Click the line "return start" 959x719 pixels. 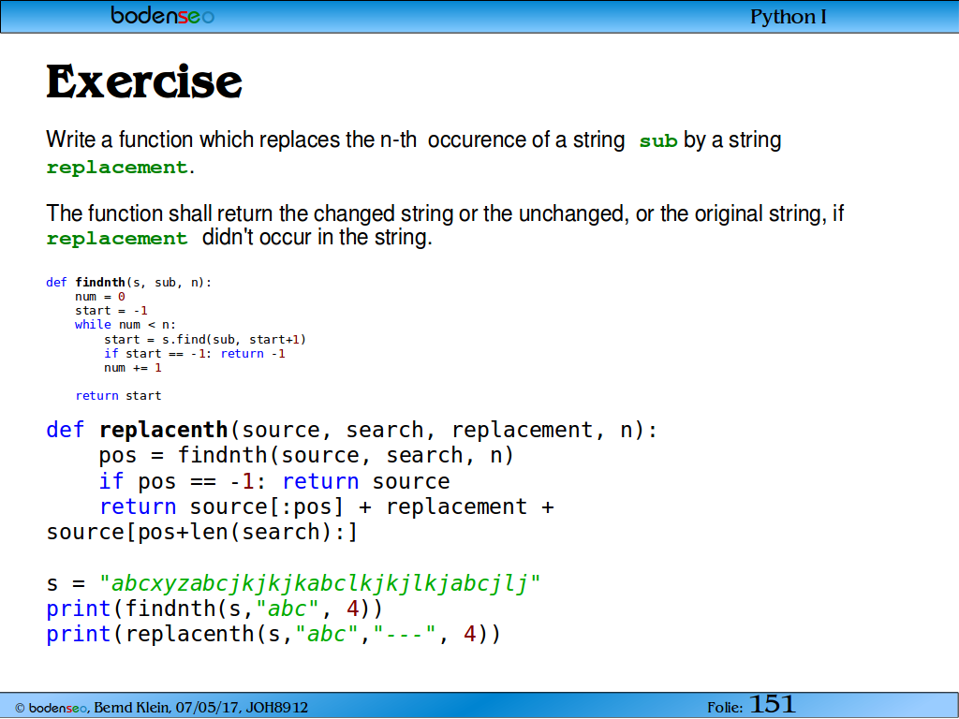click(x=118, y=396)
